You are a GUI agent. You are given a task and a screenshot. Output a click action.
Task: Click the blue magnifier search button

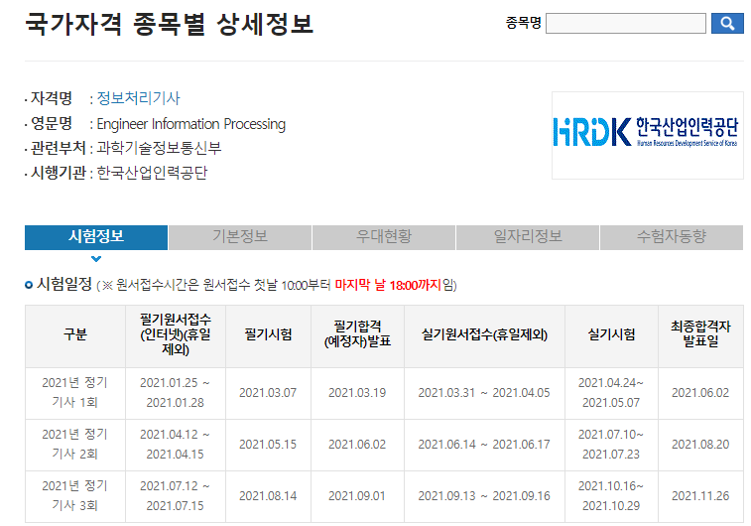727,23
